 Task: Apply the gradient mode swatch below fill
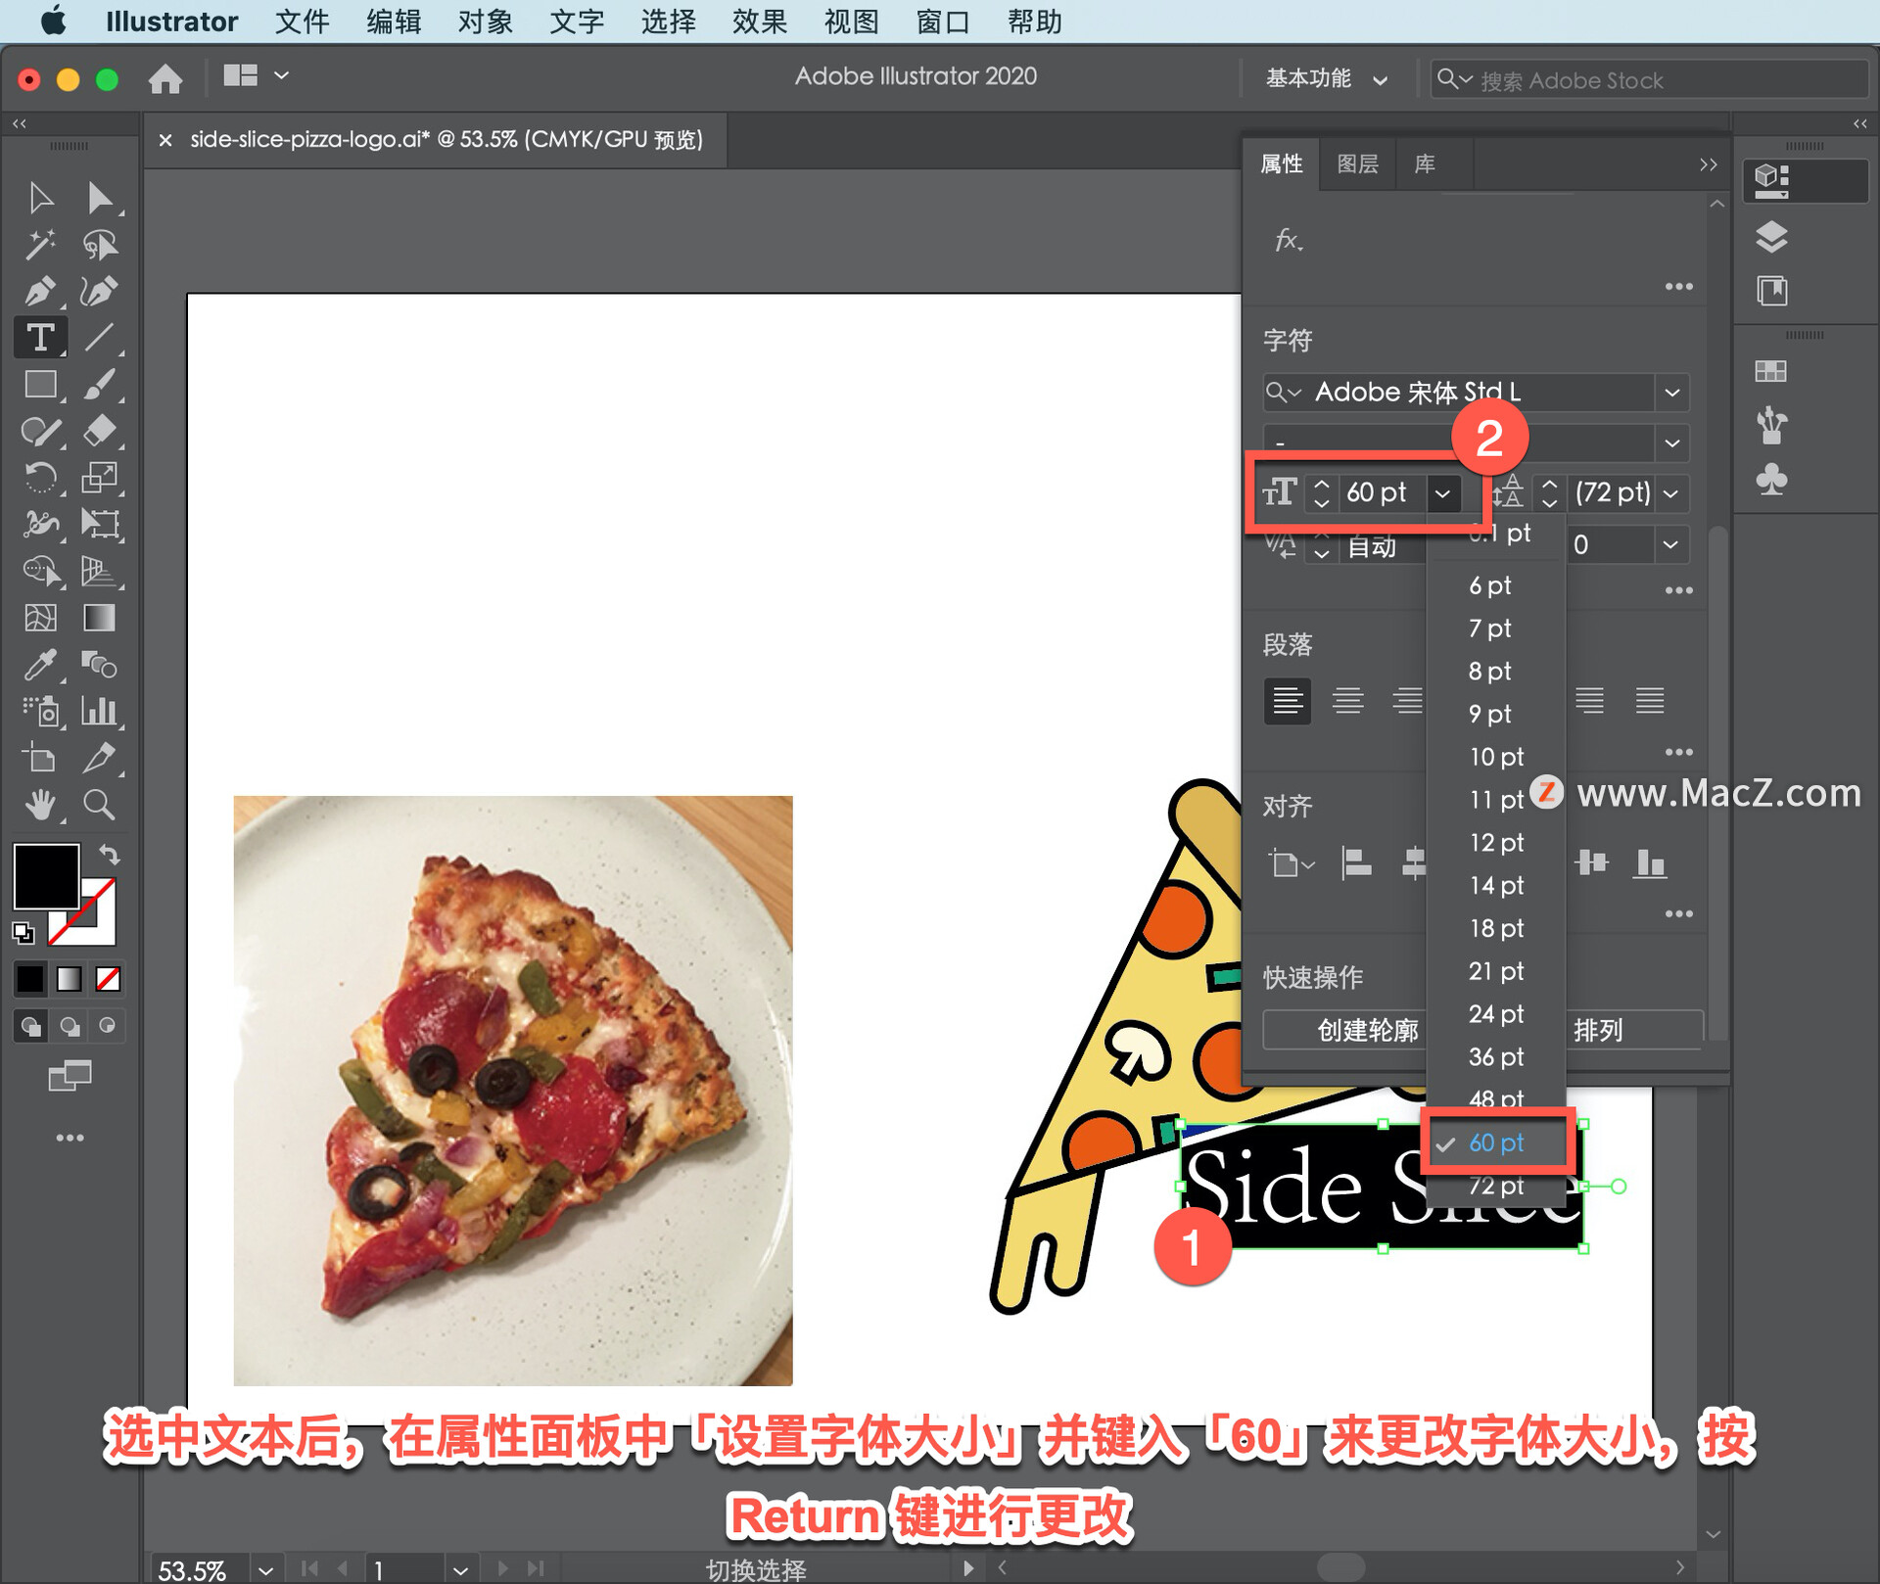coord(69,978)
